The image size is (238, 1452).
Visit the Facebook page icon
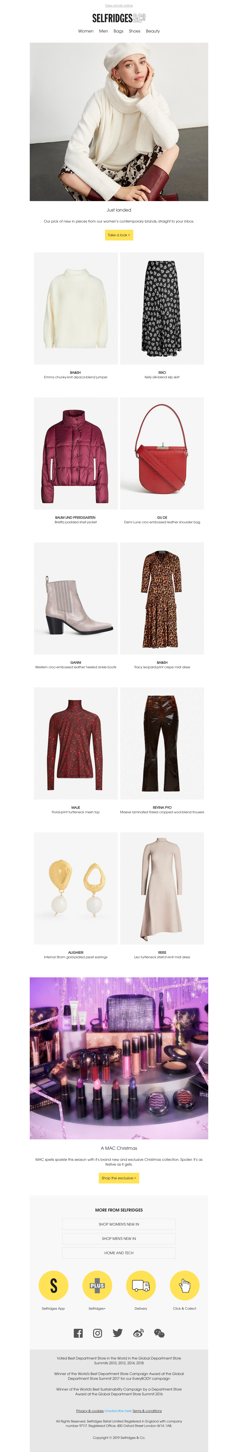pos(78,1333)
